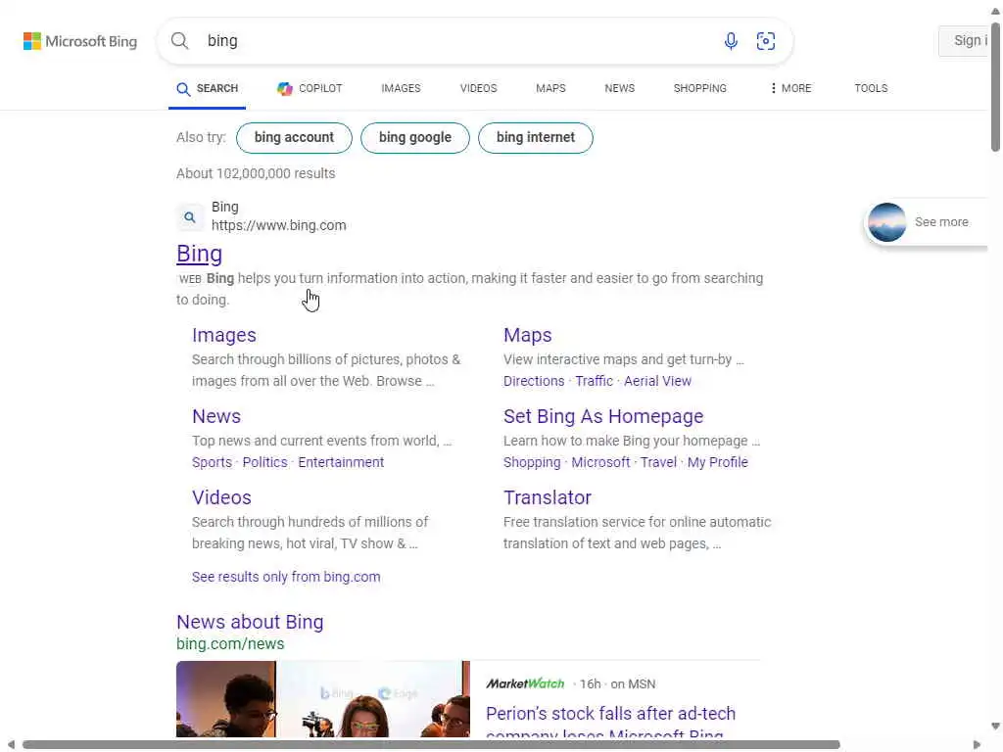Open the Microsoft sublink

pyautogui.click(x=600, y=462)
